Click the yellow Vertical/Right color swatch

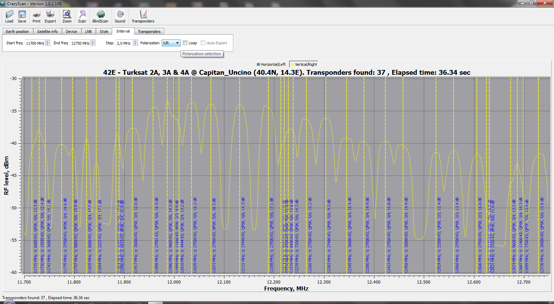293,64
